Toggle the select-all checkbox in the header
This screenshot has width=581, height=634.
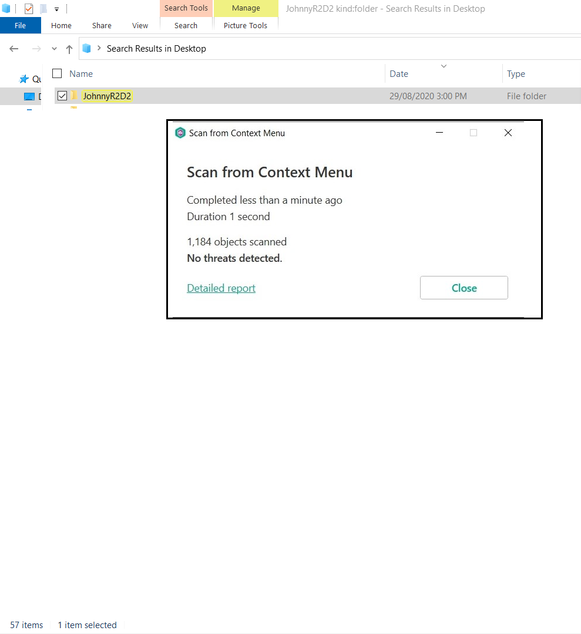pyautogui.click(x=57, y=73)
